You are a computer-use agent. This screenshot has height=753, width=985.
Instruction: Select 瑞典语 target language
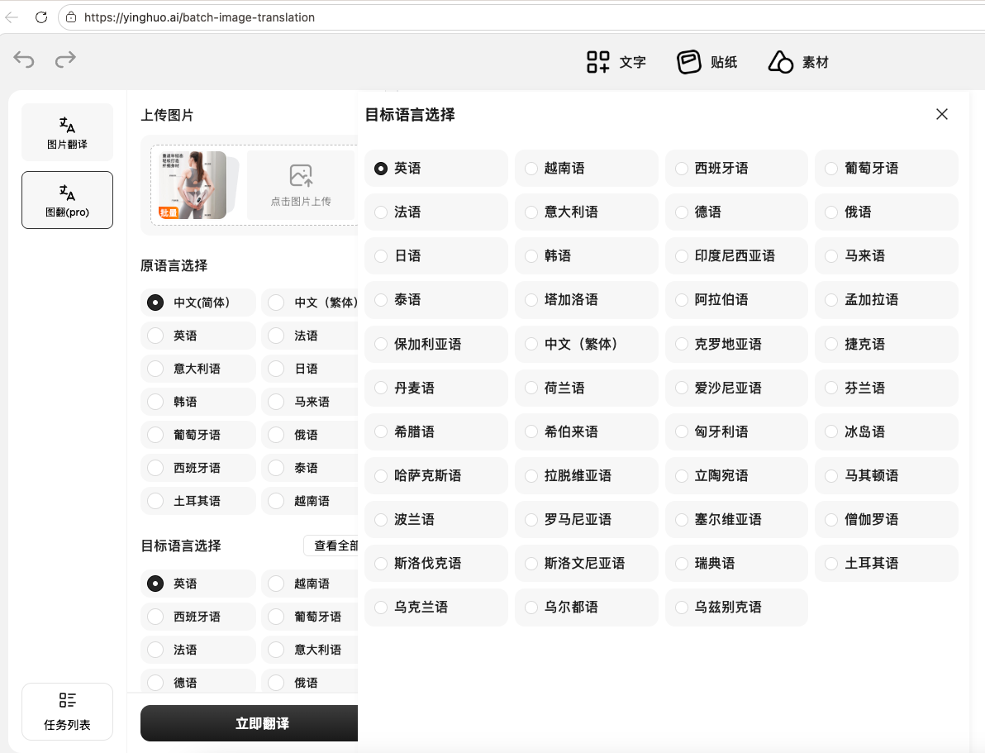point(736,563)
